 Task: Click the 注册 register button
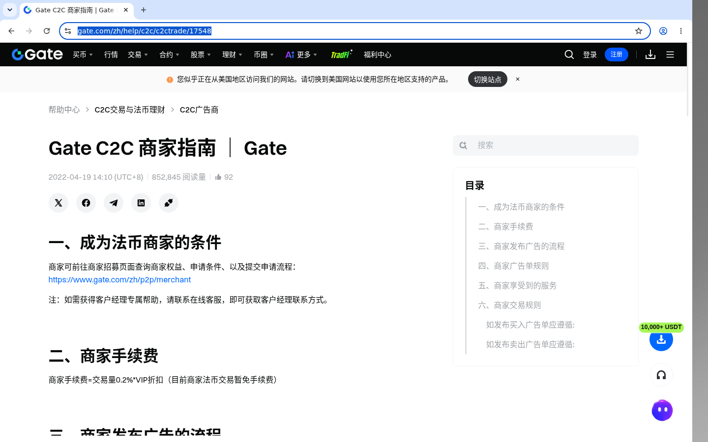click(617, 55)
